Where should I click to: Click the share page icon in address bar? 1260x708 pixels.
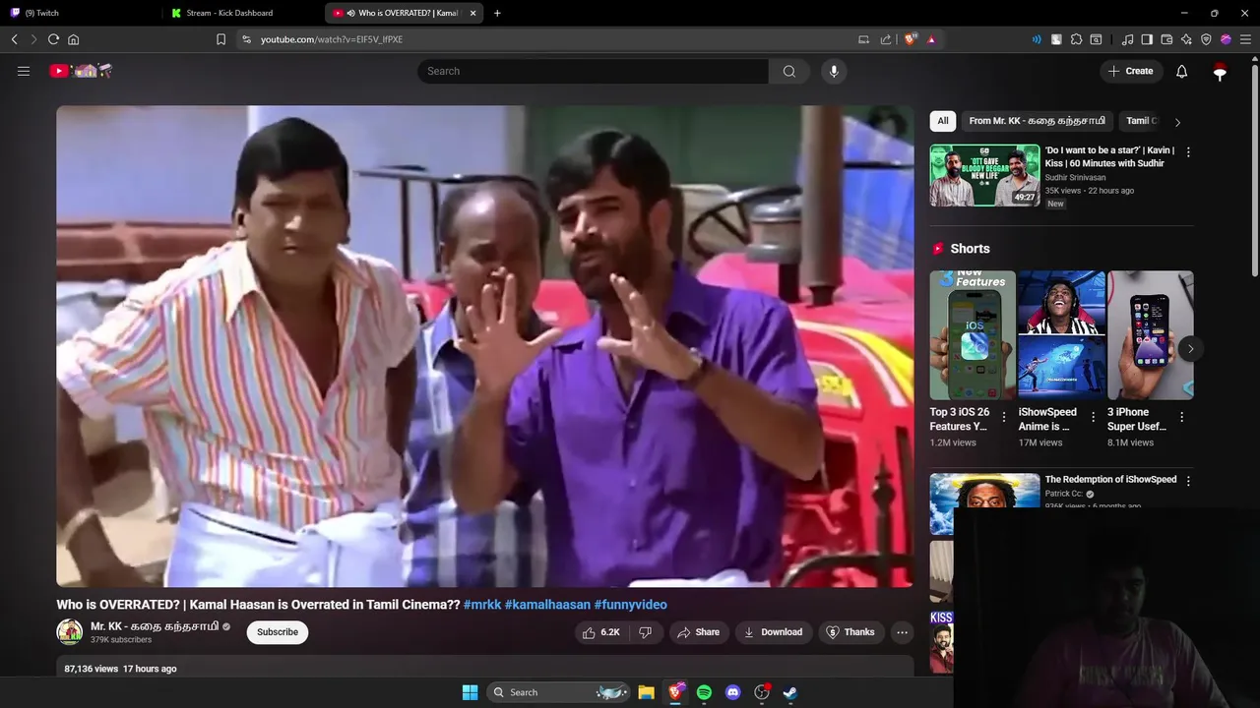tap(886, 39)
